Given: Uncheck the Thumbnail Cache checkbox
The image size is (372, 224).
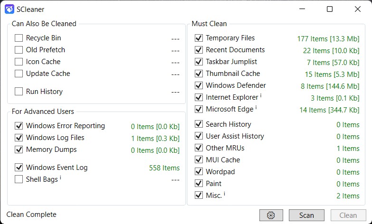Looking at the screenshot, I should click(x=199, y=74).
